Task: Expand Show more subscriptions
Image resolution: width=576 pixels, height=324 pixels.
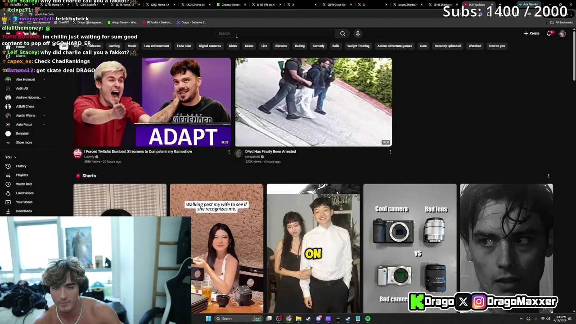Action: (26, 143)
